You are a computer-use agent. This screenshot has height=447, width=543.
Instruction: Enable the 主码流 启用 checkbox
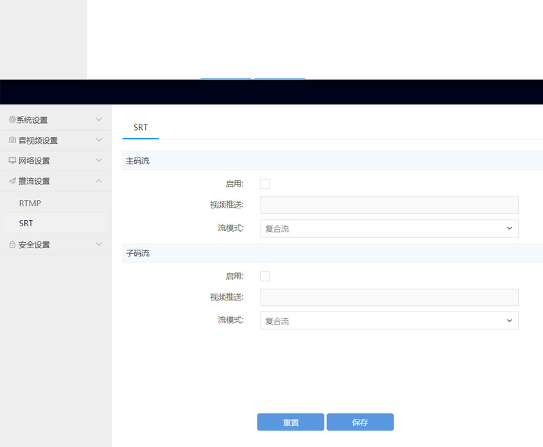tap(265, 184)
